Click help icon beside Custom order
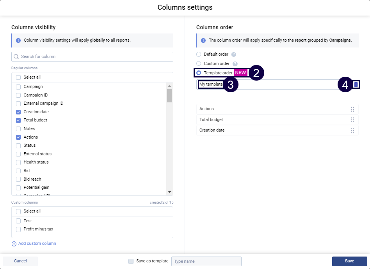Screen dimensions: 370x269 point(235,64)
